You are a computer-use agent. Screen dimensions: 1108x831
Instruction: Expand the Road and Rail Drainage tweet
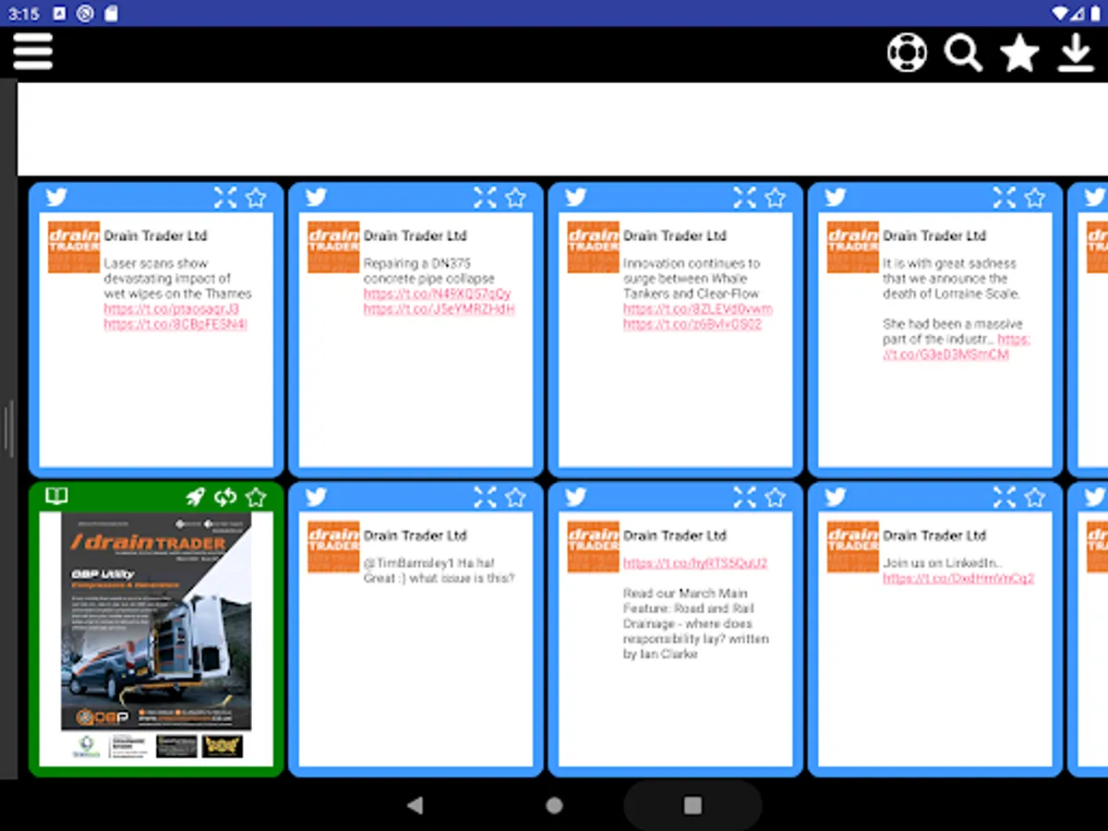[x=744, y=497]
